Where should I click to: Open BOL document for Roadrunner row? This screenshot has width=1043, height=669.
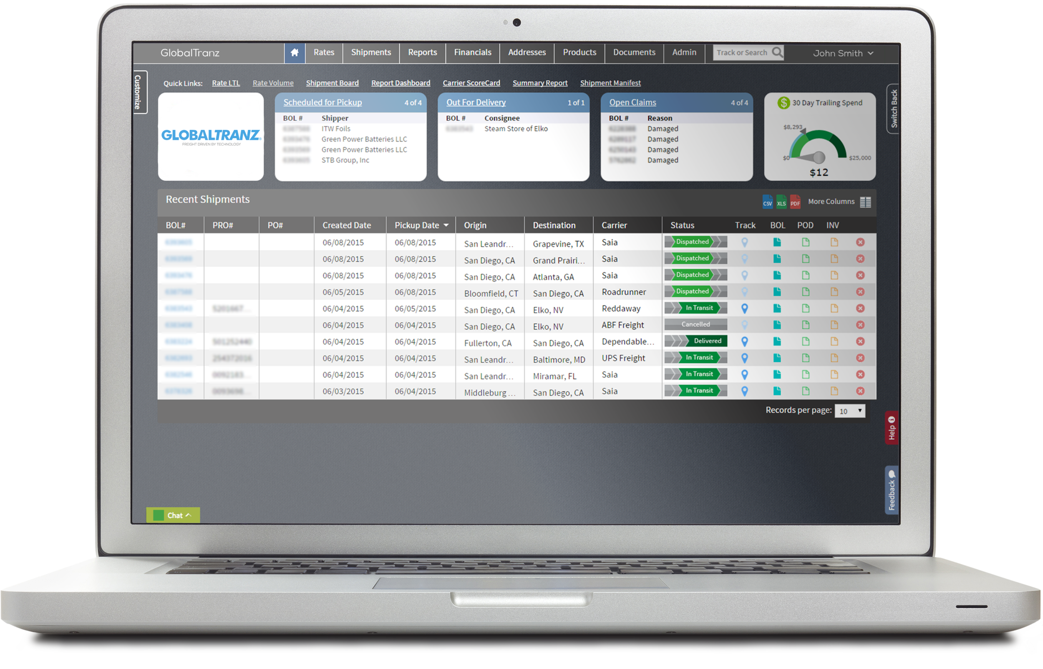coord(777,292)
